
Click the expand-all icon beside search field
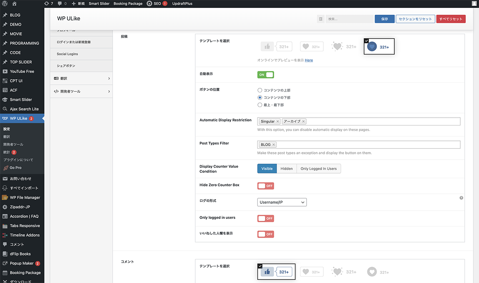point(321,19)
